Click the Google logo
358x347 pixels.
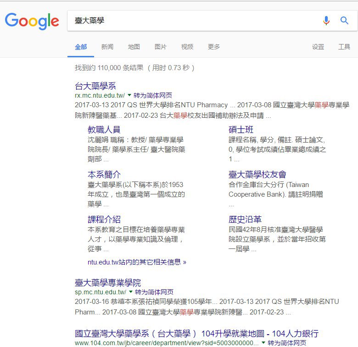point(32,21)
